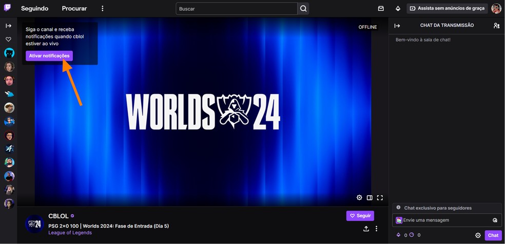Open the inbox notifications icon
505x244 pixels.
click(x=381, y=9)
